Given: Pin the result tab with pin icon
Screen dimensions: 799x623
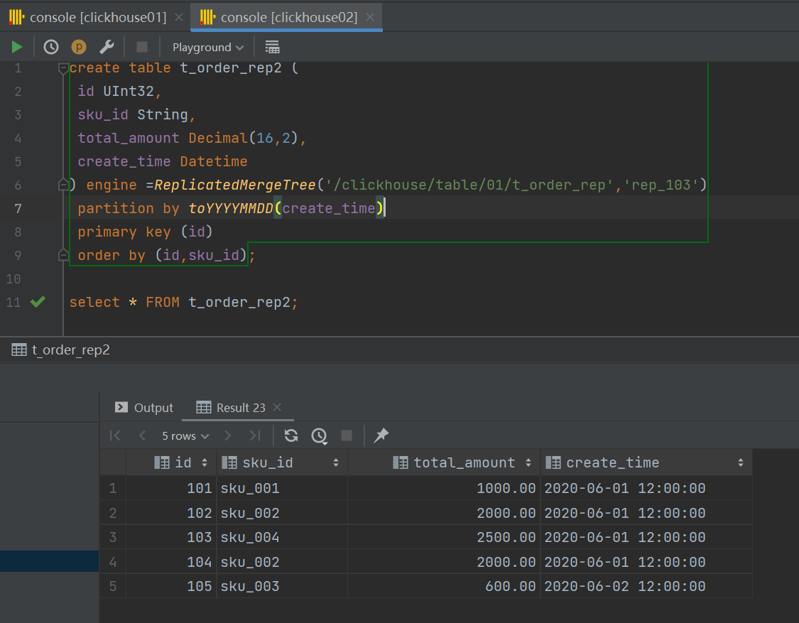Looking at the screenshot, I should [x=381, y=435].
